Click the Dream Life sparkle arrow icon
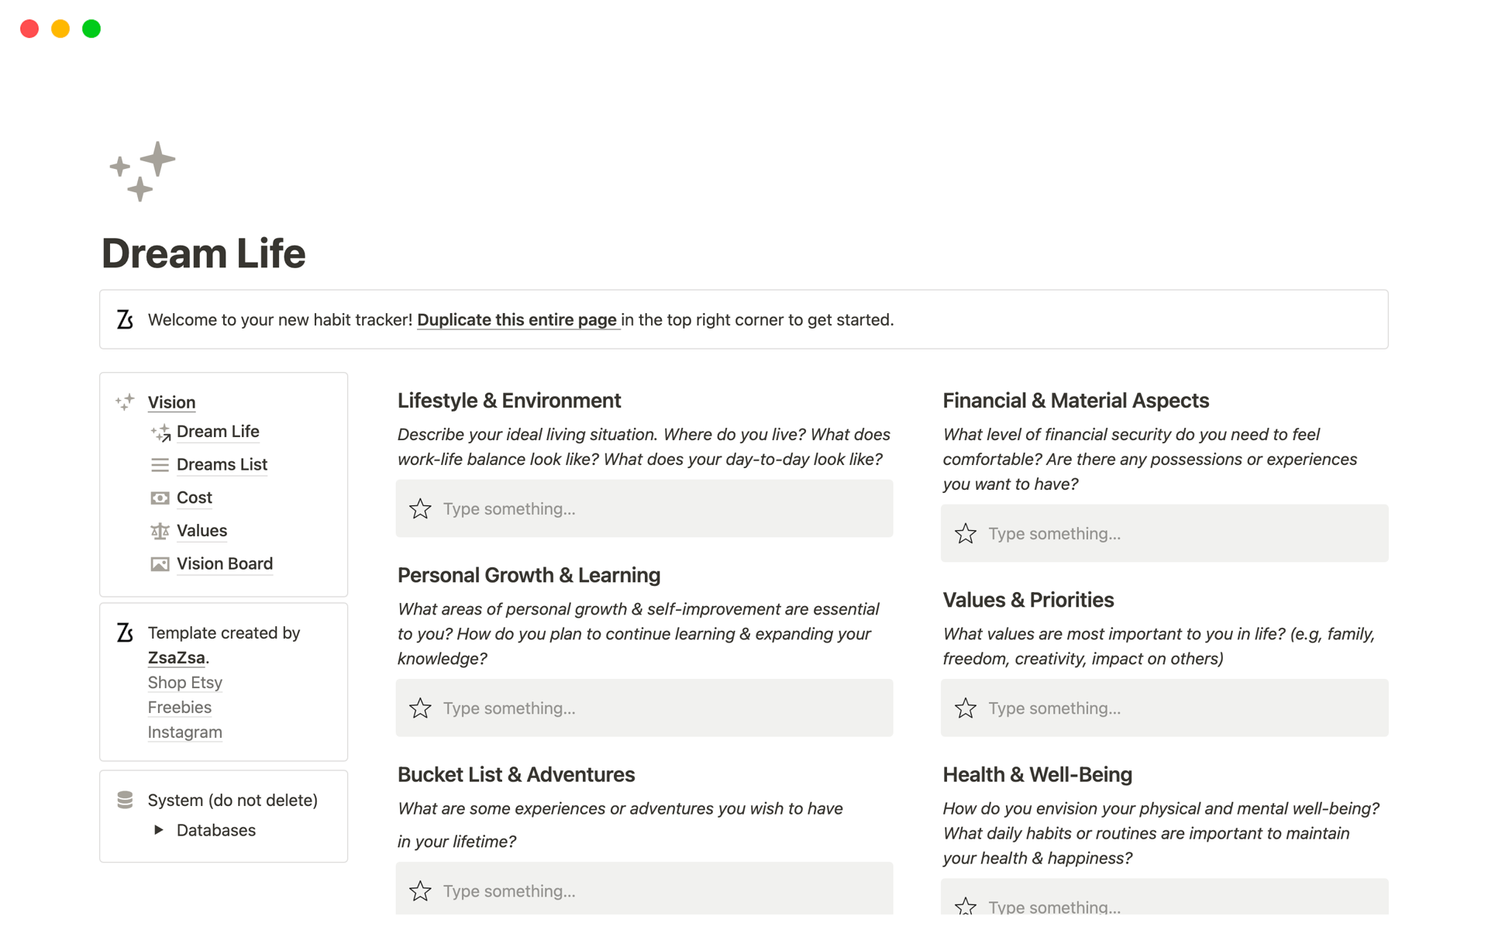 click(160, 432)
